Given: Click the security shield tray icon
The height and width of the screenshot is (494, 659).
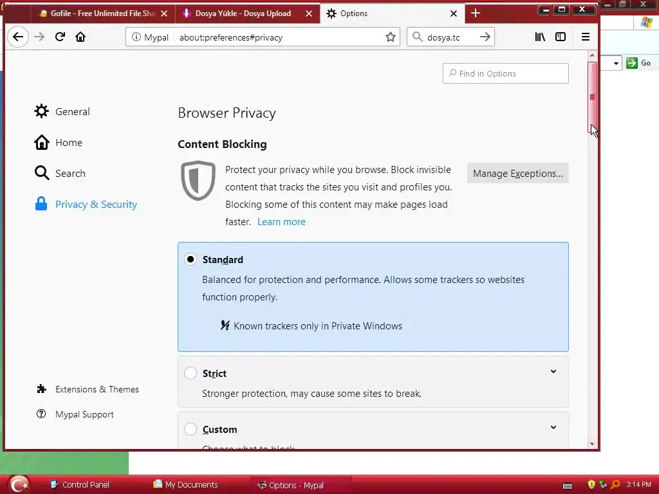Looking at the screenshot, I should (591, 484).
